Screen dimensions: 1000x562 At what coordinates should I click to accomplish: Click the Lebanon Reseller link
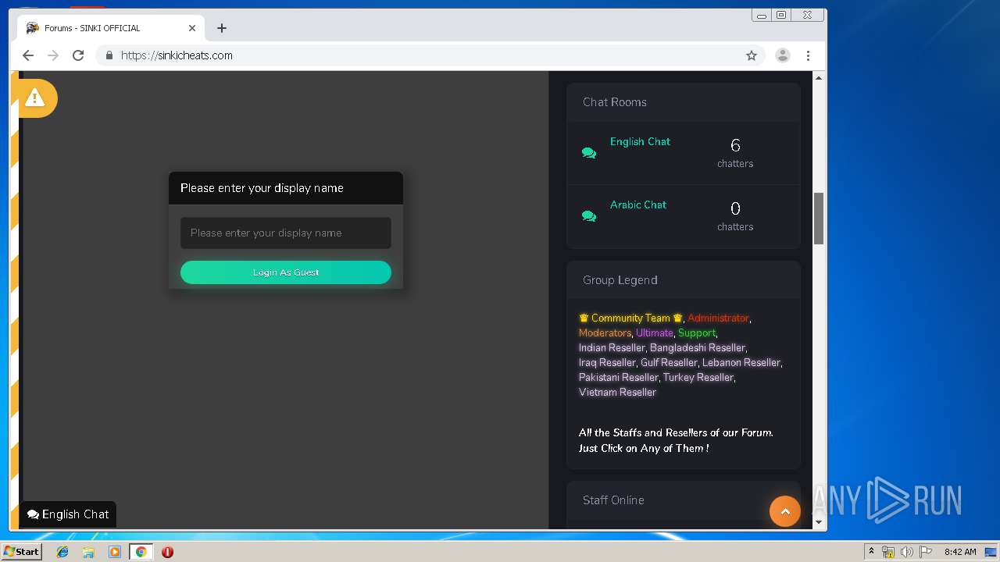pos(741,362)
